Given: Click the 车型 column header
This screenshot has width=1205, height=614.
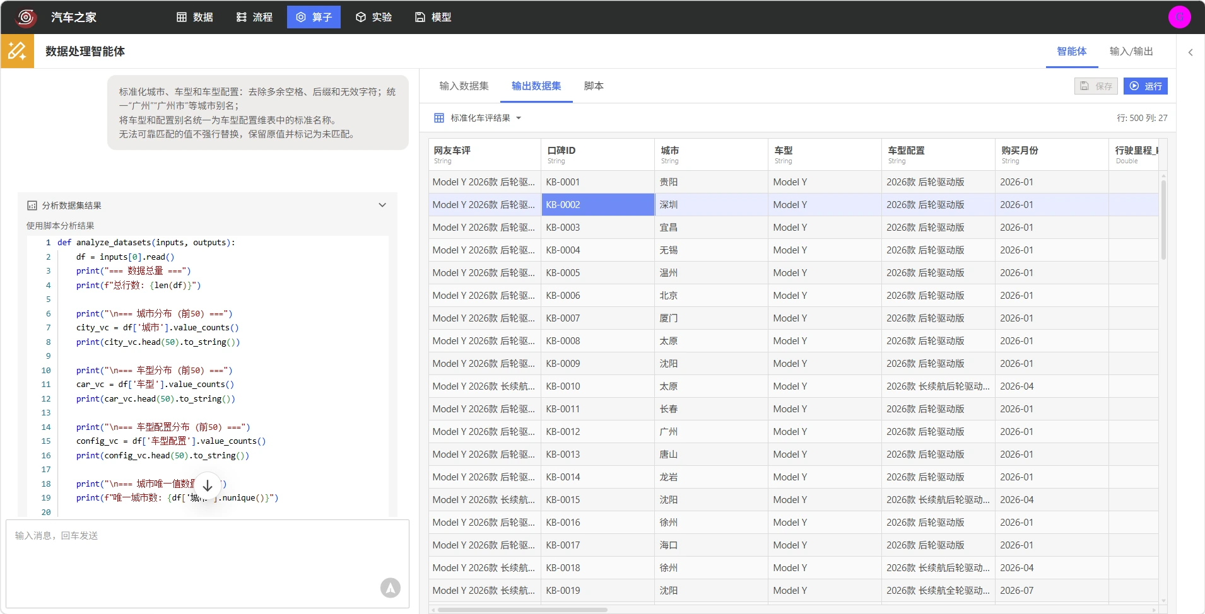Looking at the screenshot, I should pos(825,154).
